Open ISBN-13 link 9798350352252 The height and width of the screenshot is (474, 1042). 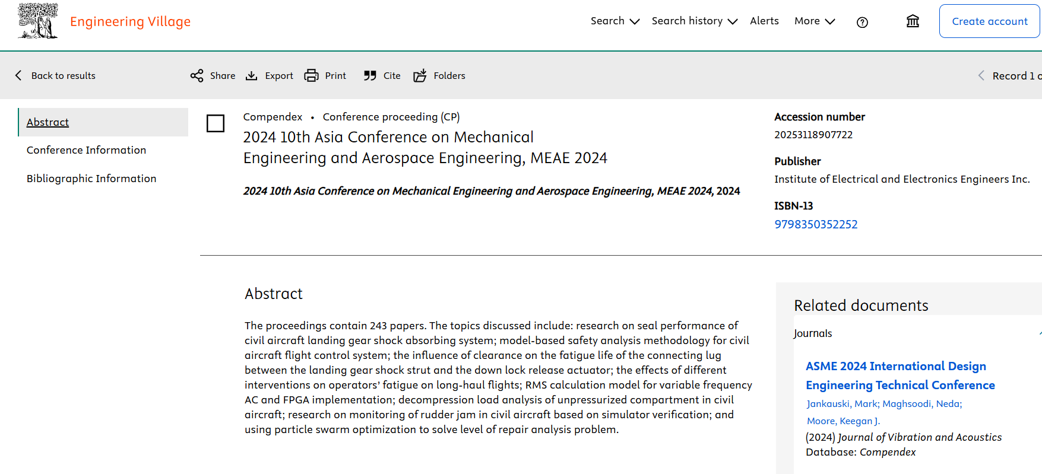pyautogui.click(x=816, y=224)
